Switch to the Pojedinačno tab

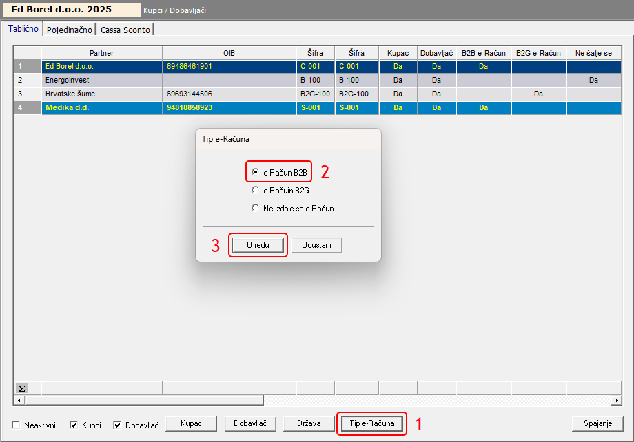coord(70,30)
